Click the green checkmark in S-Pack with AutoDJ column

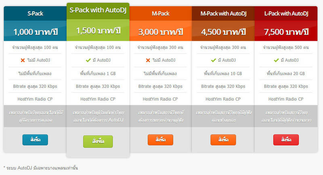[x=88, y=60]
